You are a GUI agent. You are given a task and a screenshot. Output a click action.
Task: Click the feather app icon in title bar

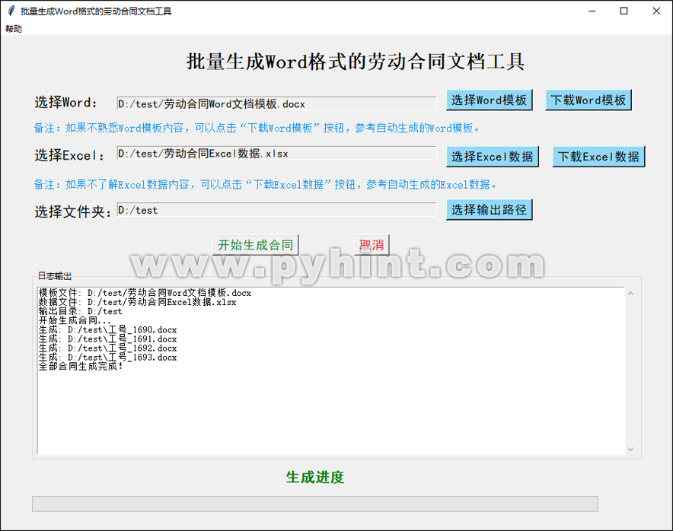click(11, 11)
